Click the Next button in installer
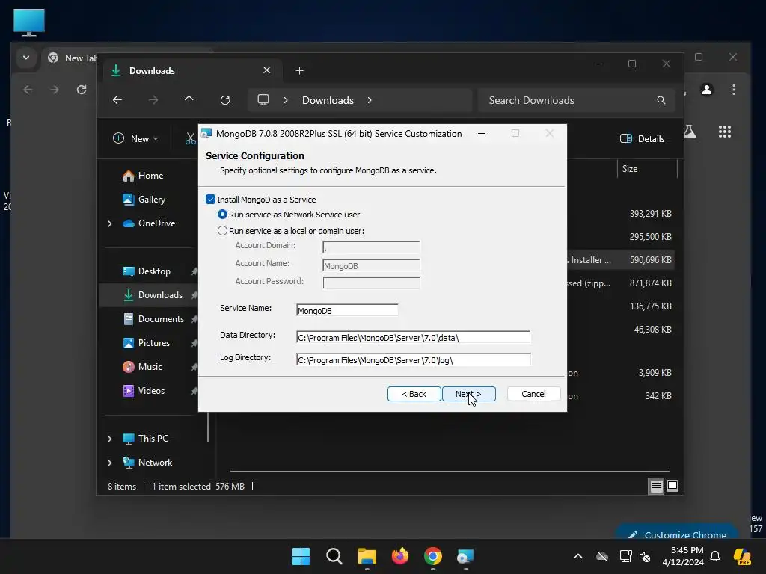This screenshot has width=766, height=574. 468,394
